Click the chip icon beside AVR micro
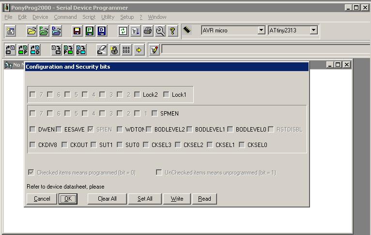The width and height of the screenshot is (371, 235). [x=187, y=30]
